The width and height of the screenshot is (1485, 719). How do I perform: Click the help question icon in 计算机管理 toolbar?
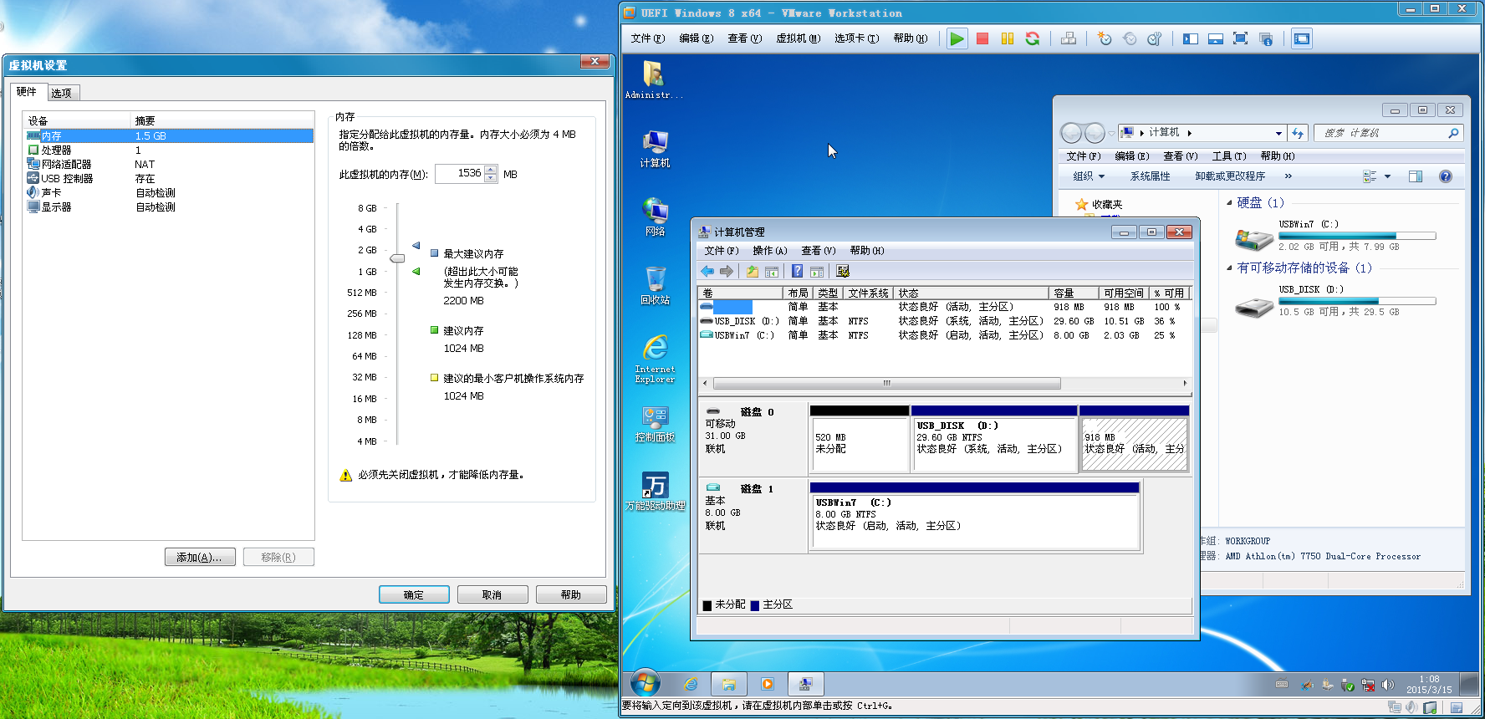pyautogui.click(x=797, y=271)
